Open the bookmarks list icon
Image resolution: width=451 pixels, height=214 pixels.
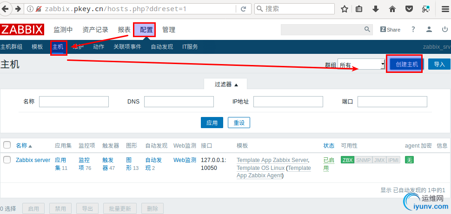tap(358, 9)
